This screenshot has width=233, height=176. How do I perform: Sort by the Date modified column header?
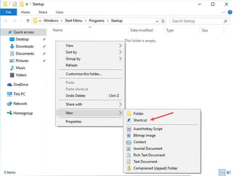click(x=141, y=30)
